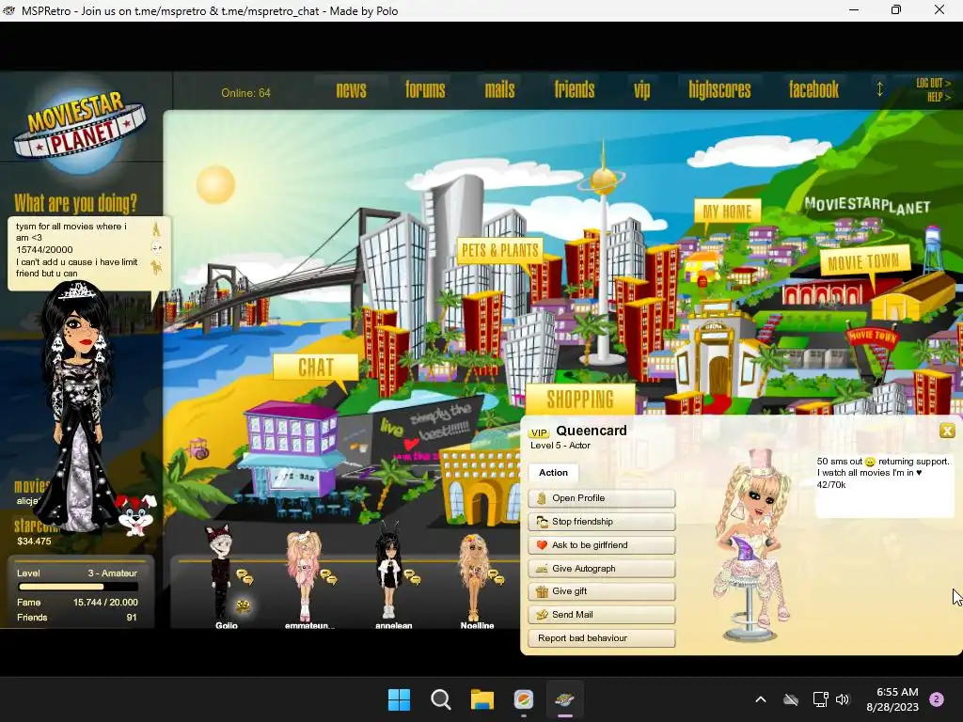The height and width of the screenshot is (722, 963).
Task: Open the facebook link in navigation
Action: point(813,90)
